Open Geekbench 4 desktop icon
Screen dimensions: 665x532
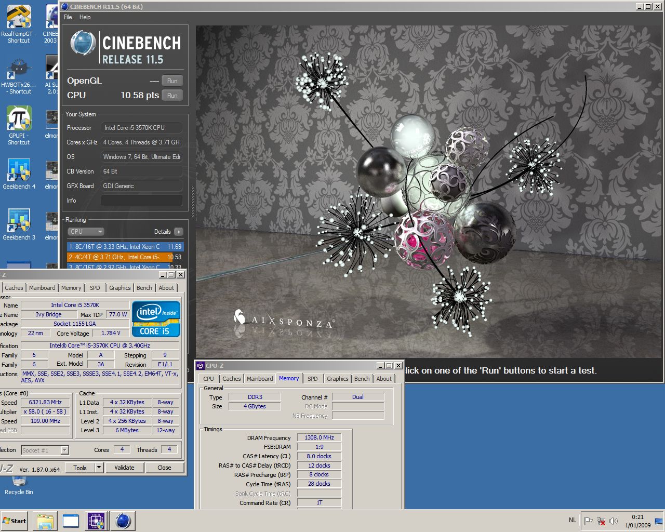pos(19,174)
